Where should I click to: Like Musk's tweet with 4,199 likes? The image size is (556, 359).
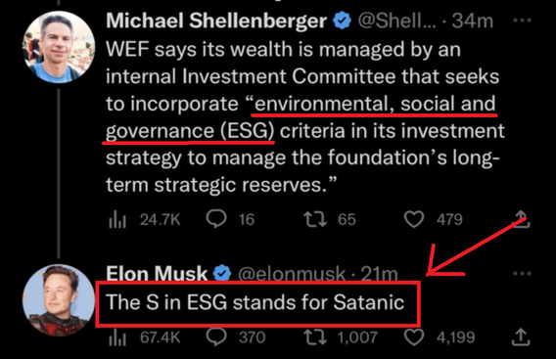pos(414,337)
